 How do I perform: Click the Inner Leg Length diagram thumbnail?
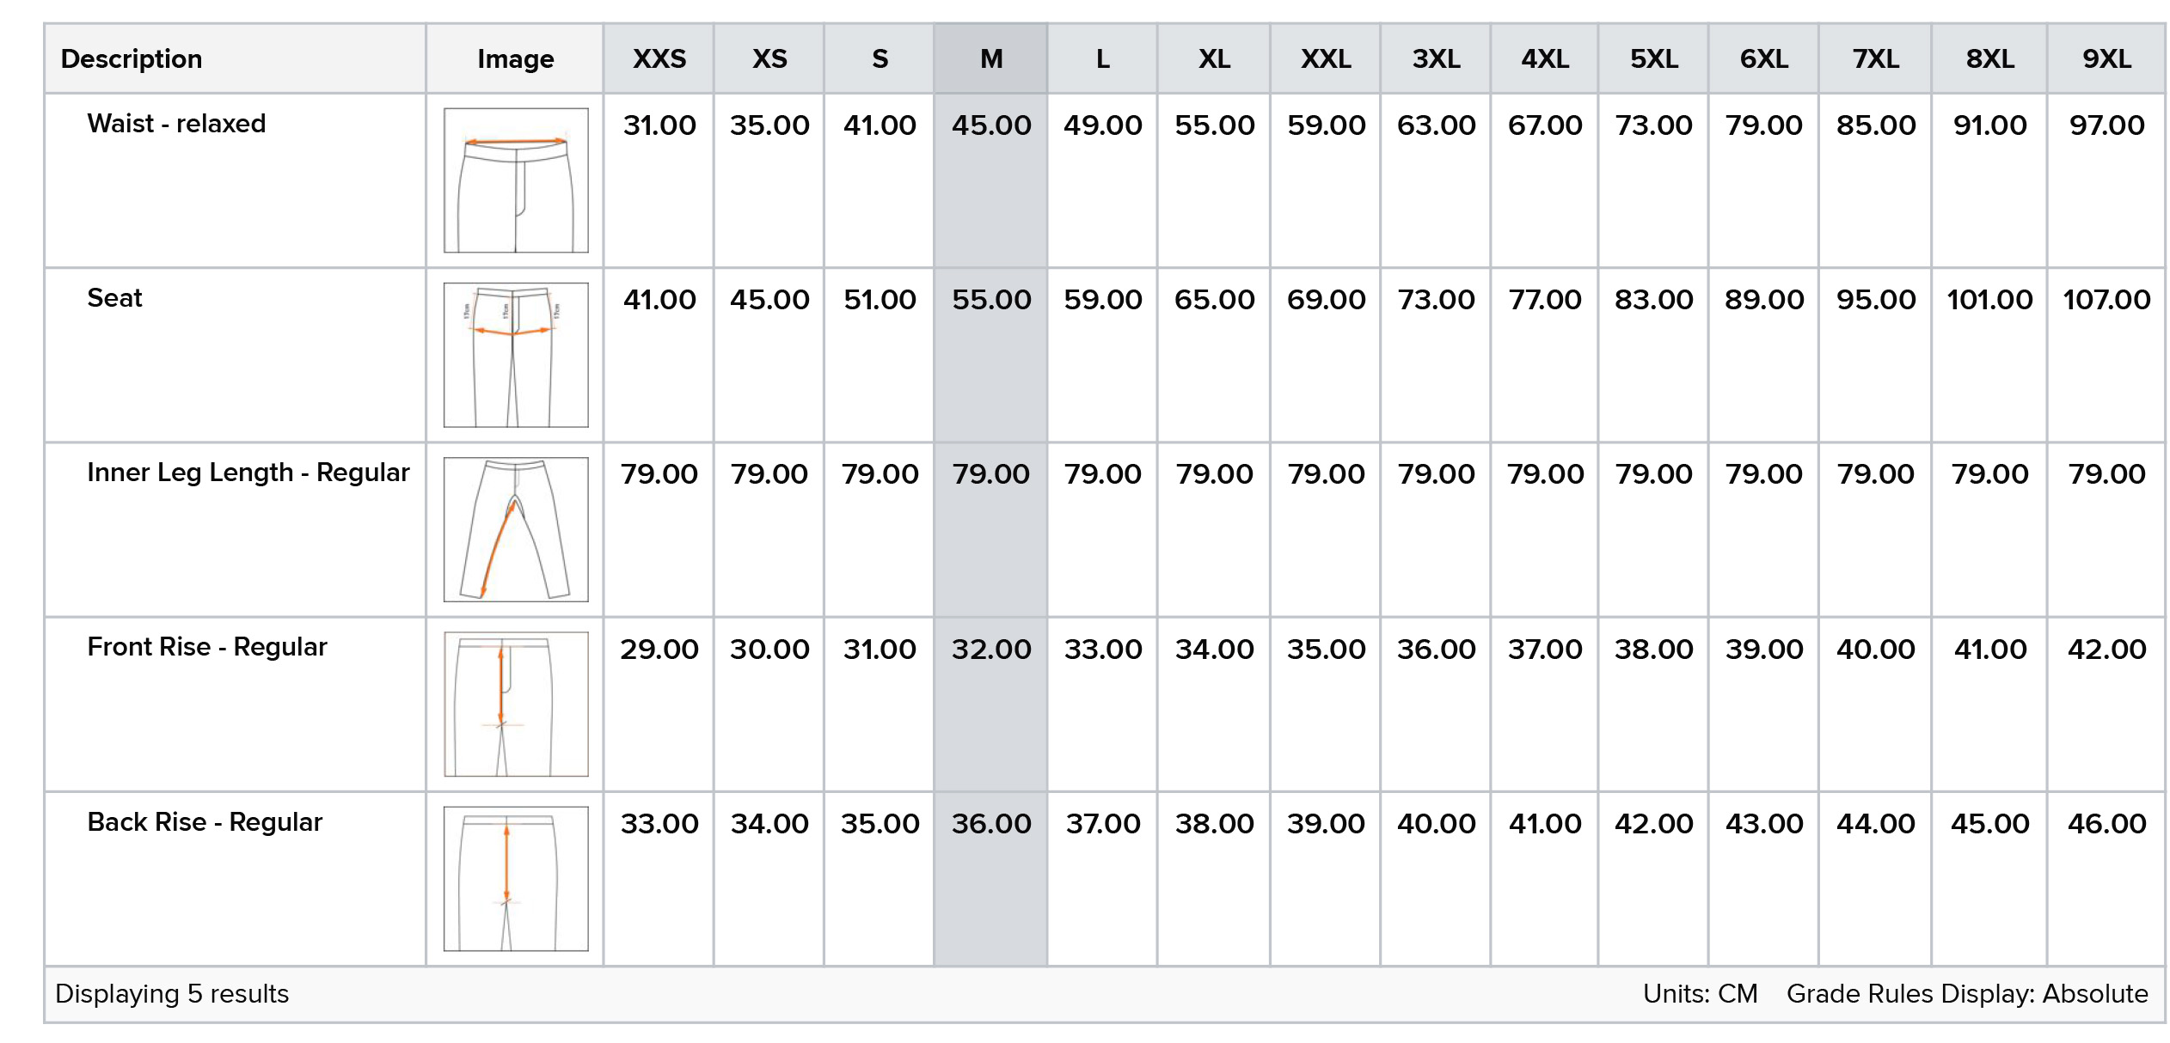(516, 529)
